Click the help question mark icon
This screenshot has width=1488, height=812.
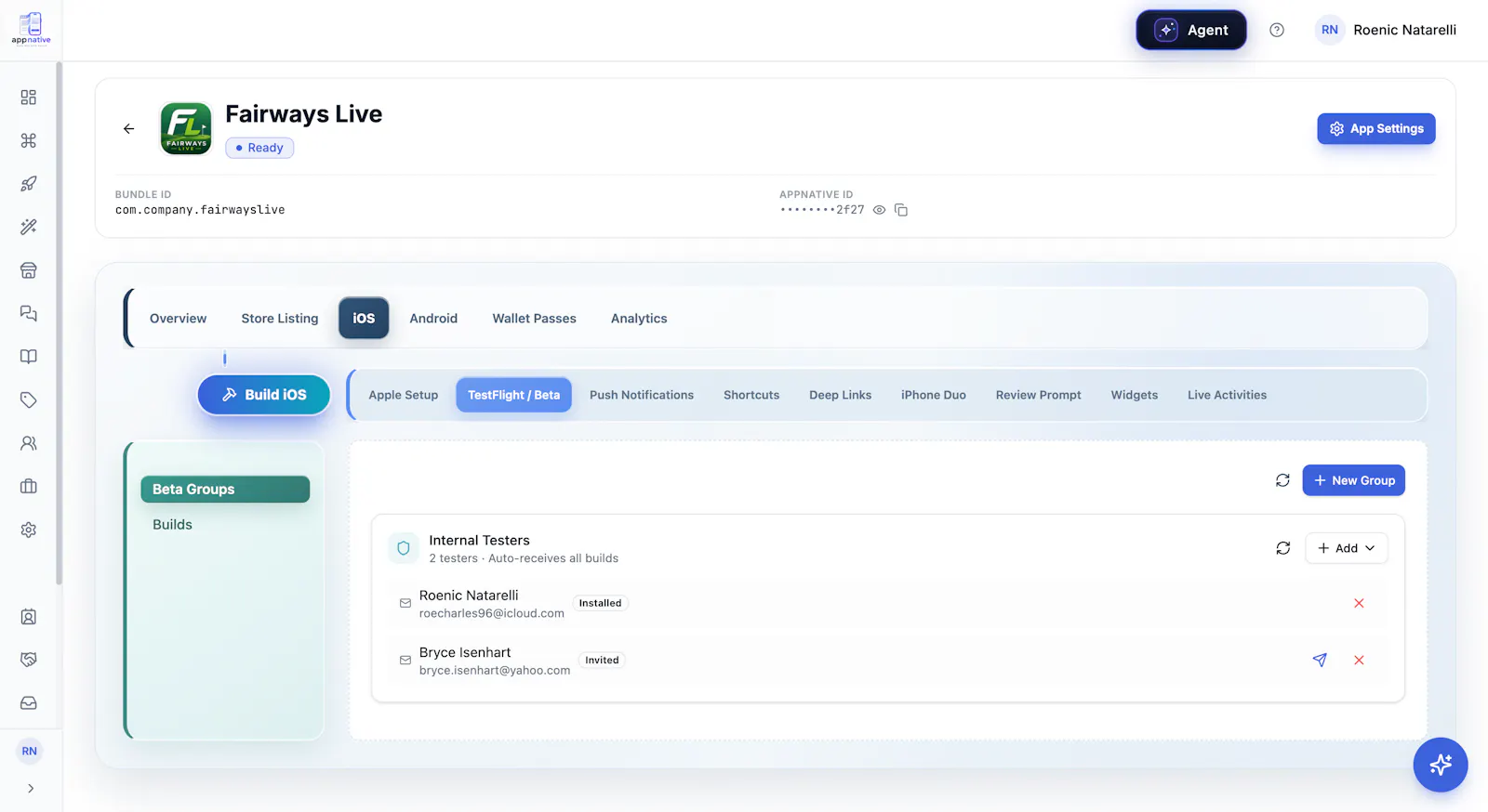coord(1277,30)
